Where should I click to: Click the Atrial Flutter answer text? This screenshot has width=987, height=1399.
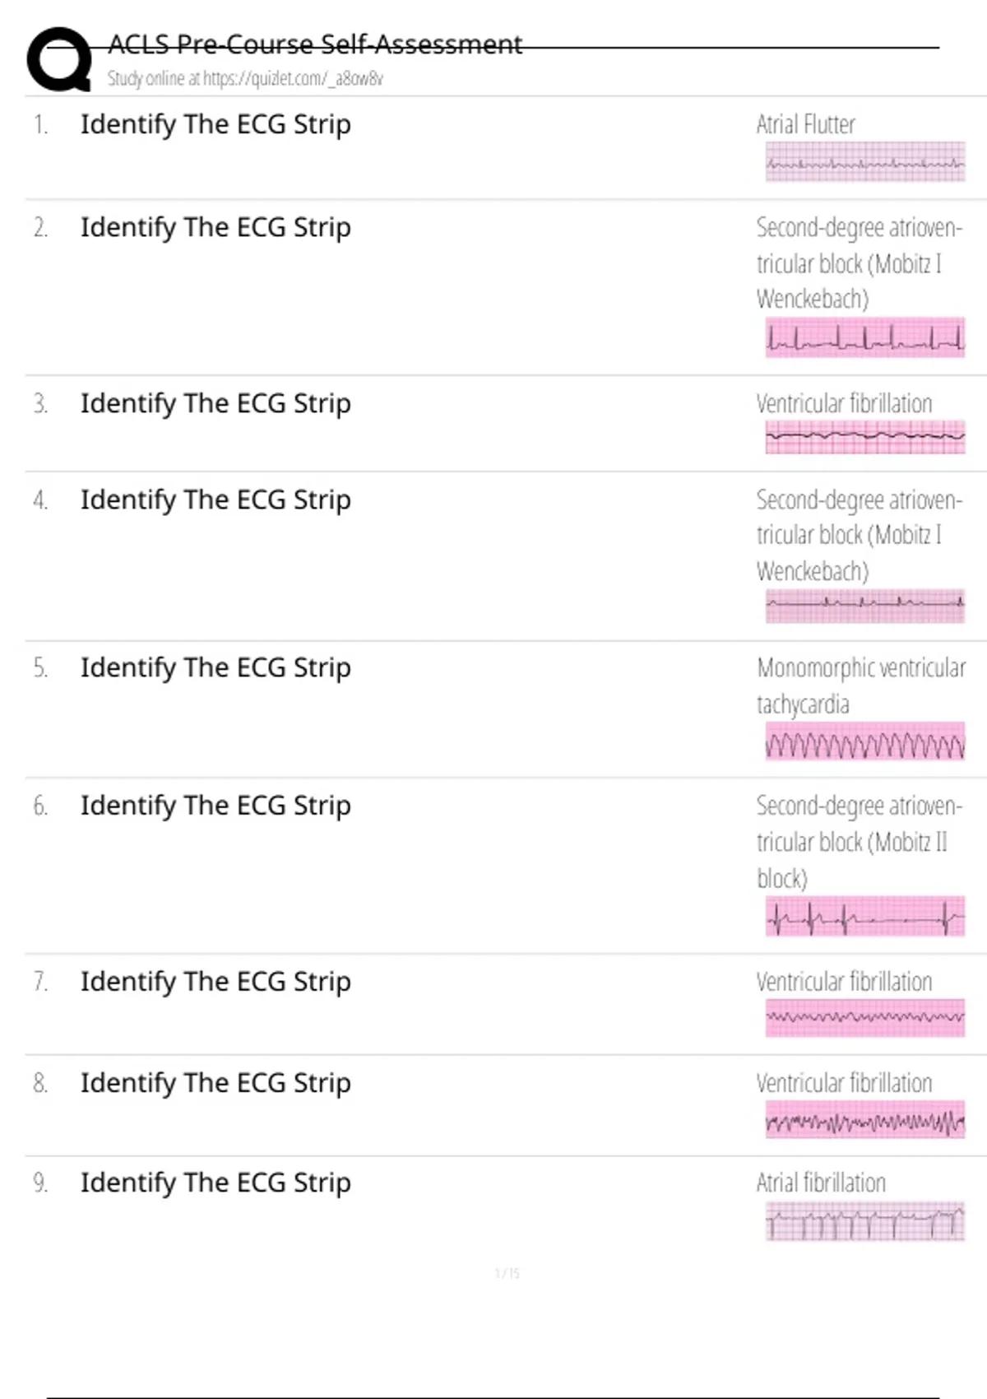[x=805, y=125]
